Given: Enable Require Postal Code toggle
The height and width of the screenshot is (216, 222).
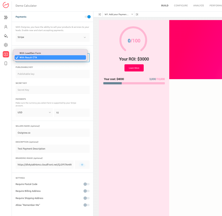Looking at the screenshot, I should pos(87,184).
